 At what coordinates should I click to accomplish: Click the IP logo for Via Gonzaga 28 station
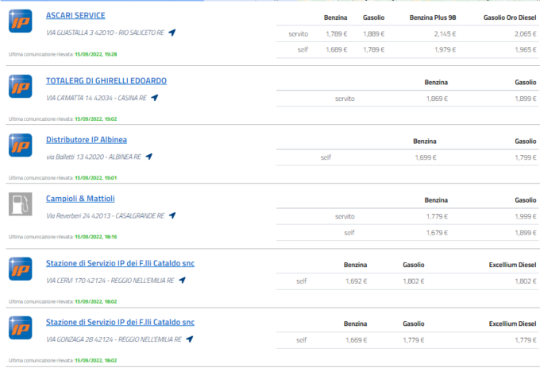[x=21, y=327]
